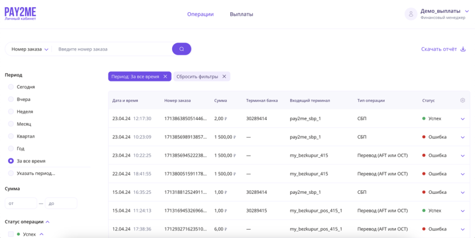Go to the 'Операции' tab
The width and height of the screenshot is (475, 238).
(x=200, y=14)
